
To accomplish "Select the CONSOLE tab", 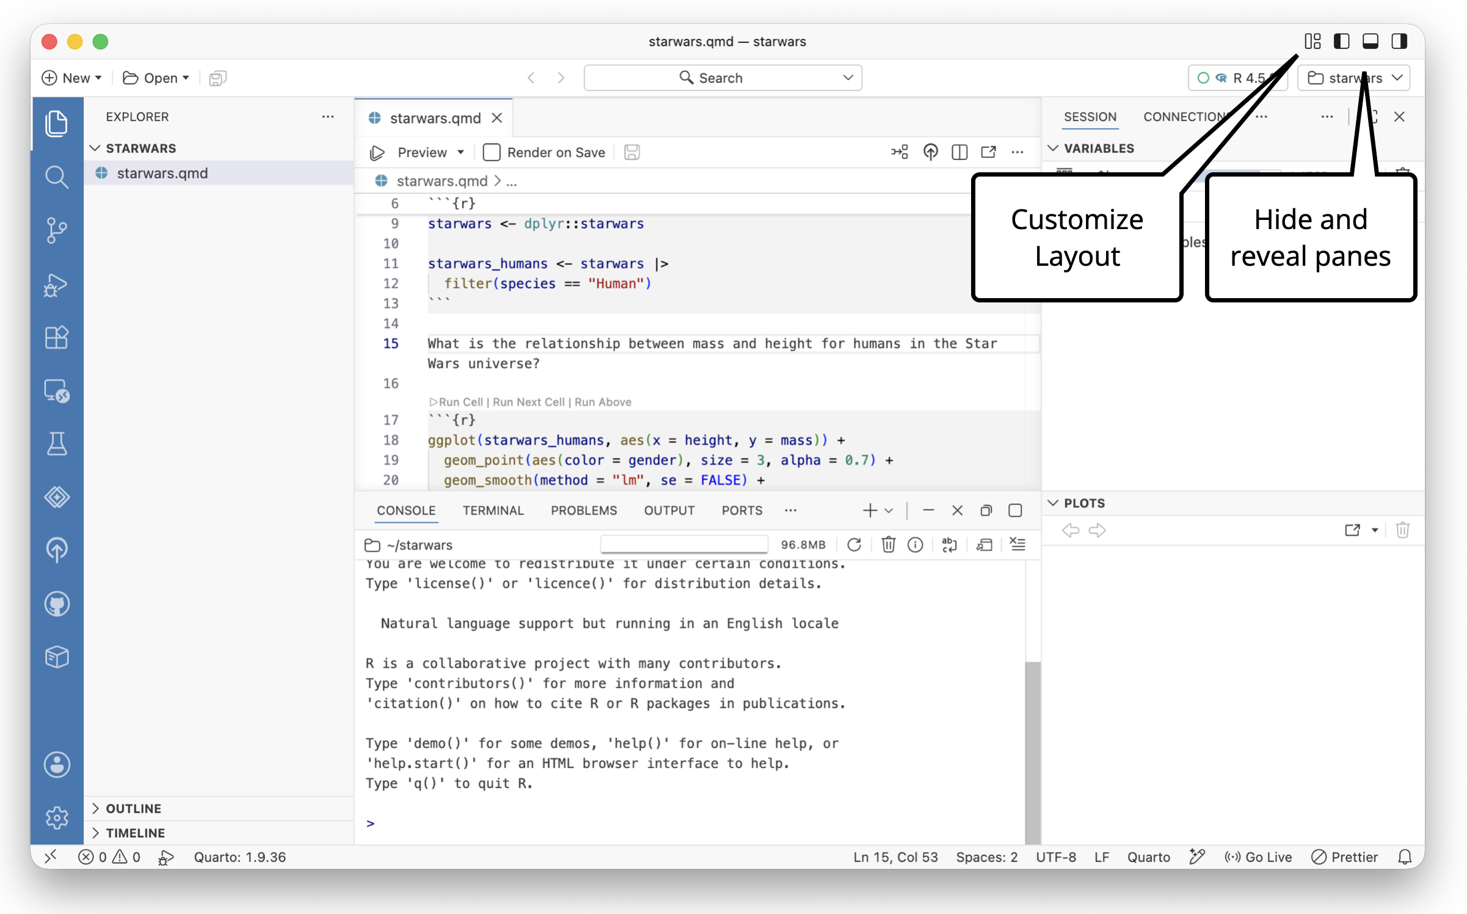I will tap(406, 510).
